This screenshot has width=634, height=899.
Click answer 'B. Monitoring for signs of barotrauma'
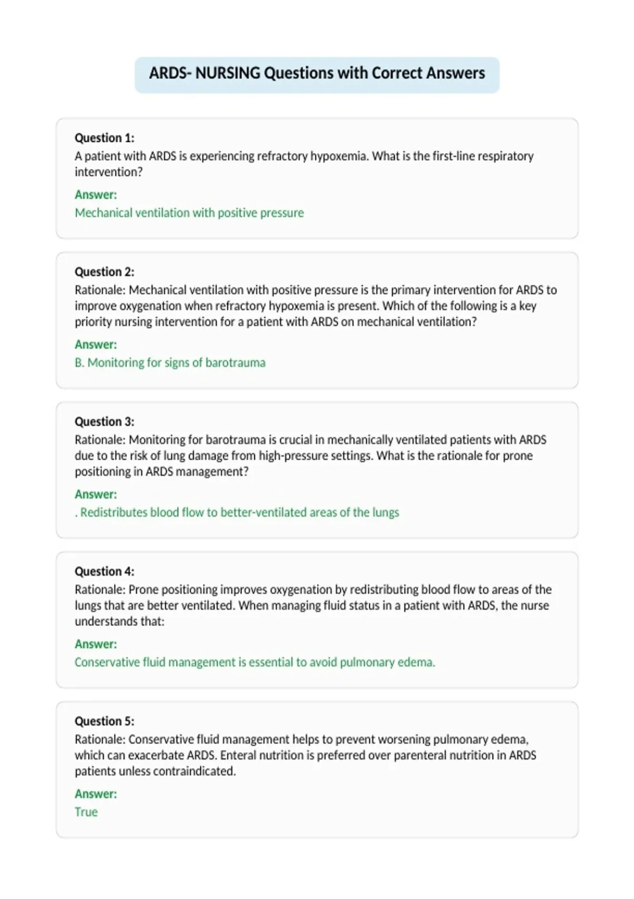click(170, 363)
